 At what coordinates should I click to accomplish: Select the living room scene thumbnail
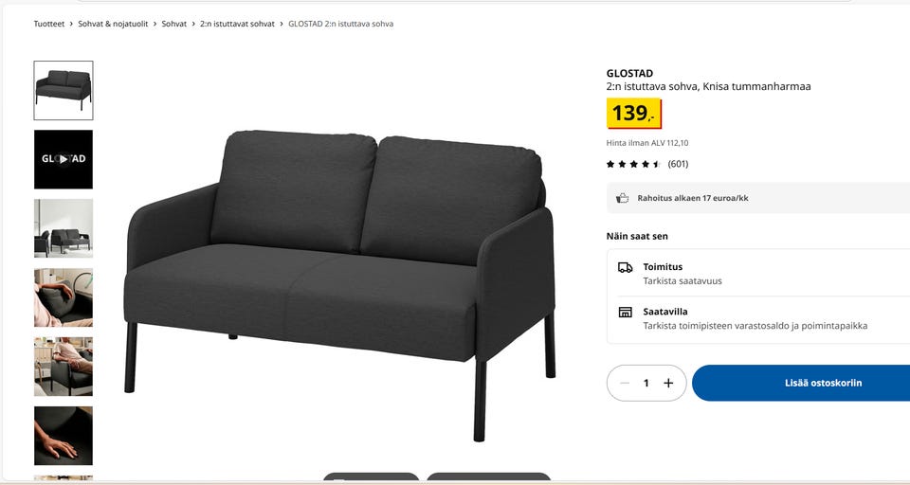click(x=64, y=228)
